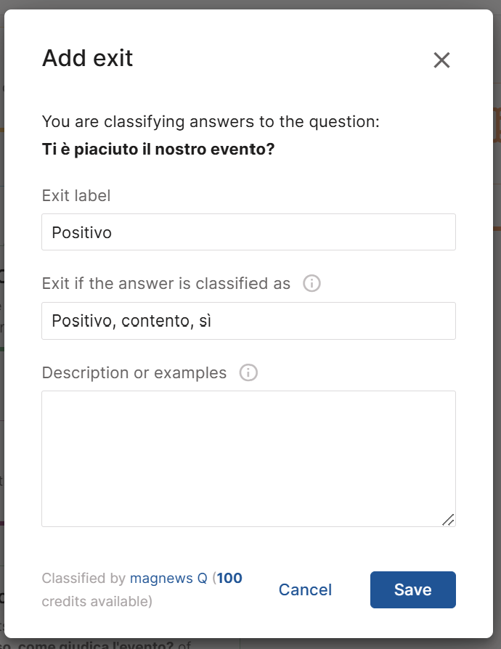The height and width of the screenshot is (649, 501).
Task: Save the new exit
Action: click(413, 589)
